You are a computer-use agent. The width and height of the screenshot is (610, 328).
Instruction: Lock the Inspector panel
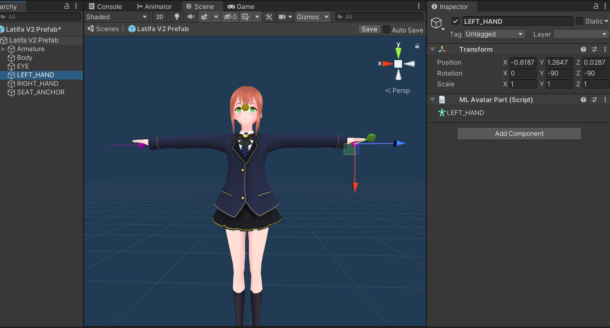(x=596, y=6)
